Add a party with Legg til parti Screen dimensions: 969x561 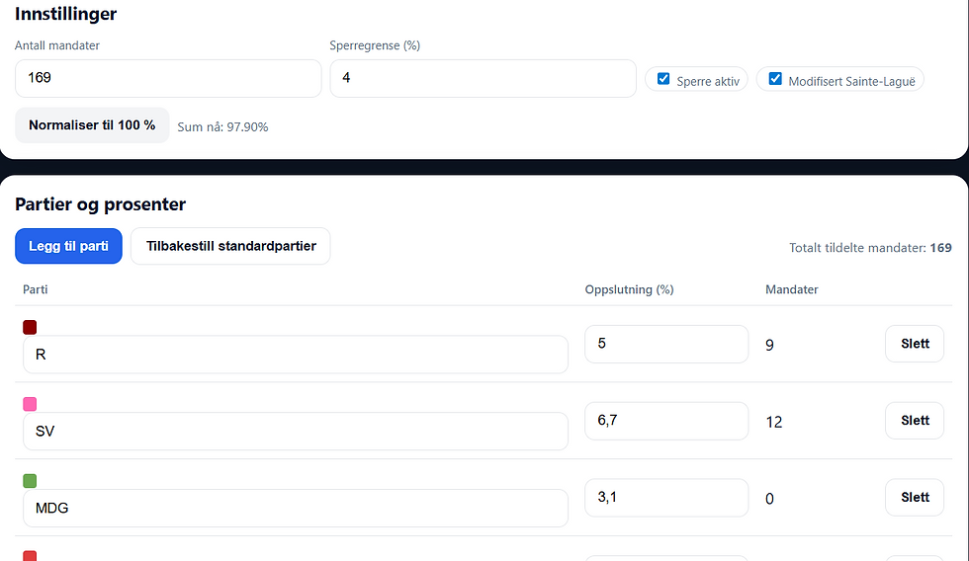click(x=68, y=246)
